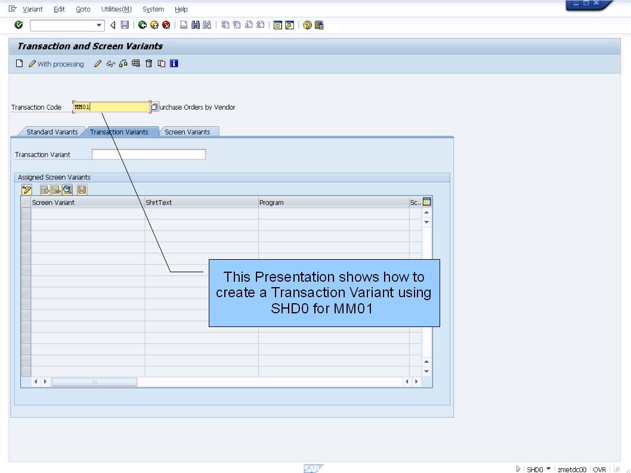Open the Edit menu

pyautogui.click(x=59, y=10)
